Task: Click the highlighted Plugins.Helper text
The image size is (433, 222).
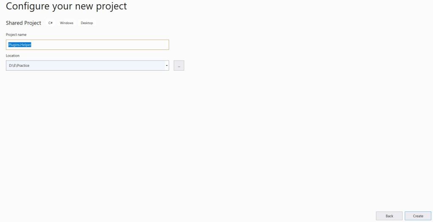Action: click(20, 44)
